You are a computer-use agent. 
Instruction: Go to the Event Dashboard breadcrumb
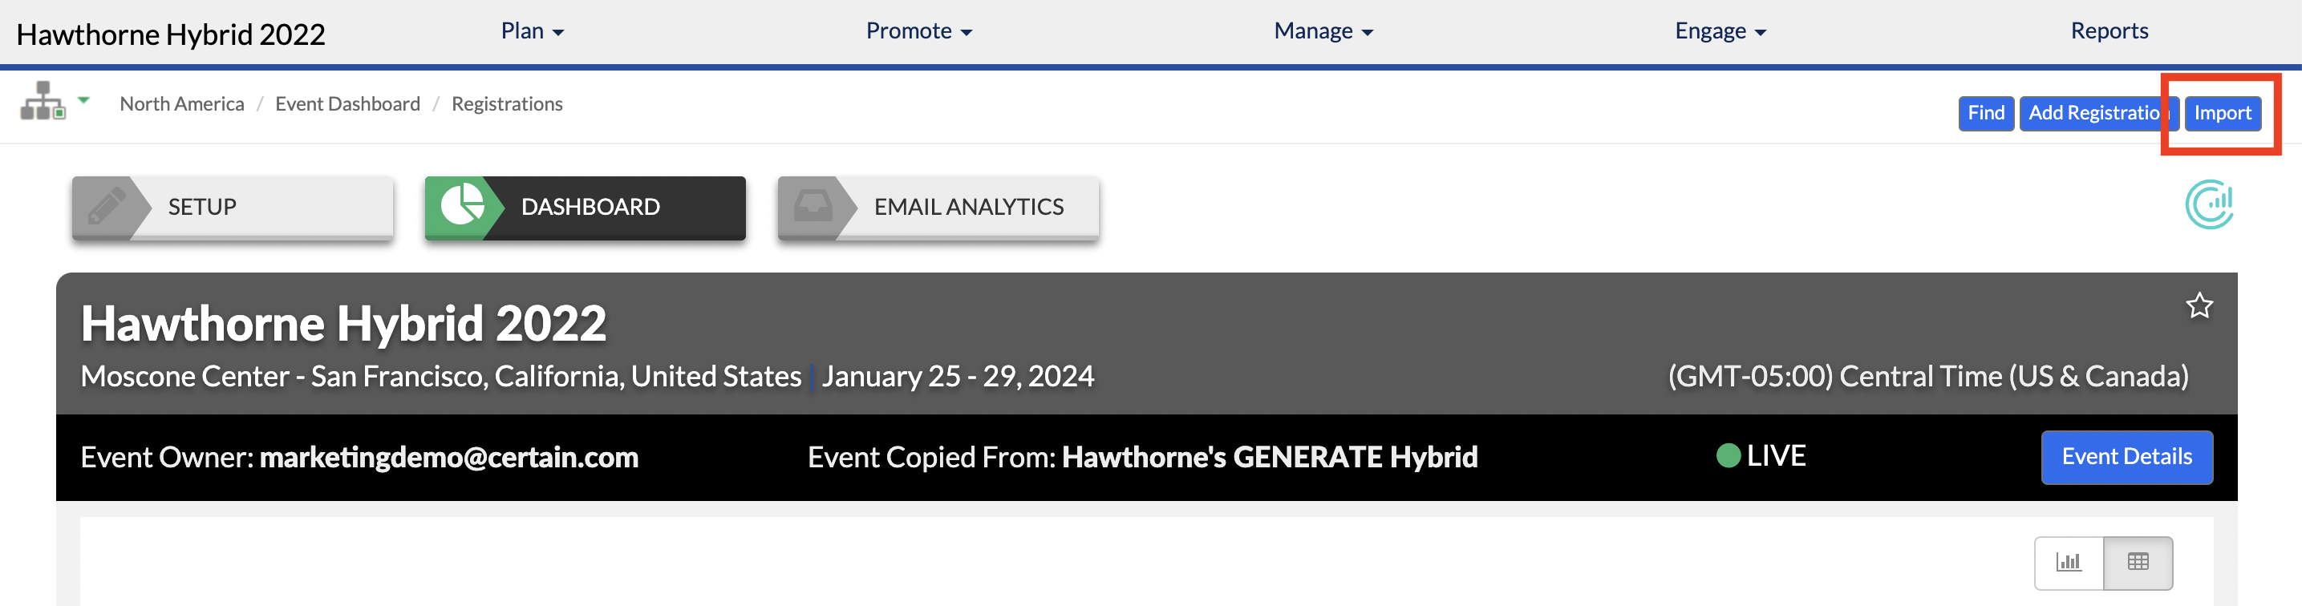click(347, 103)
